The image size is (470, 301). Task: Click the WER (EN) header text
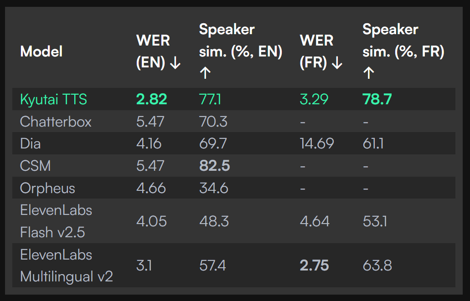pos(153,51)
